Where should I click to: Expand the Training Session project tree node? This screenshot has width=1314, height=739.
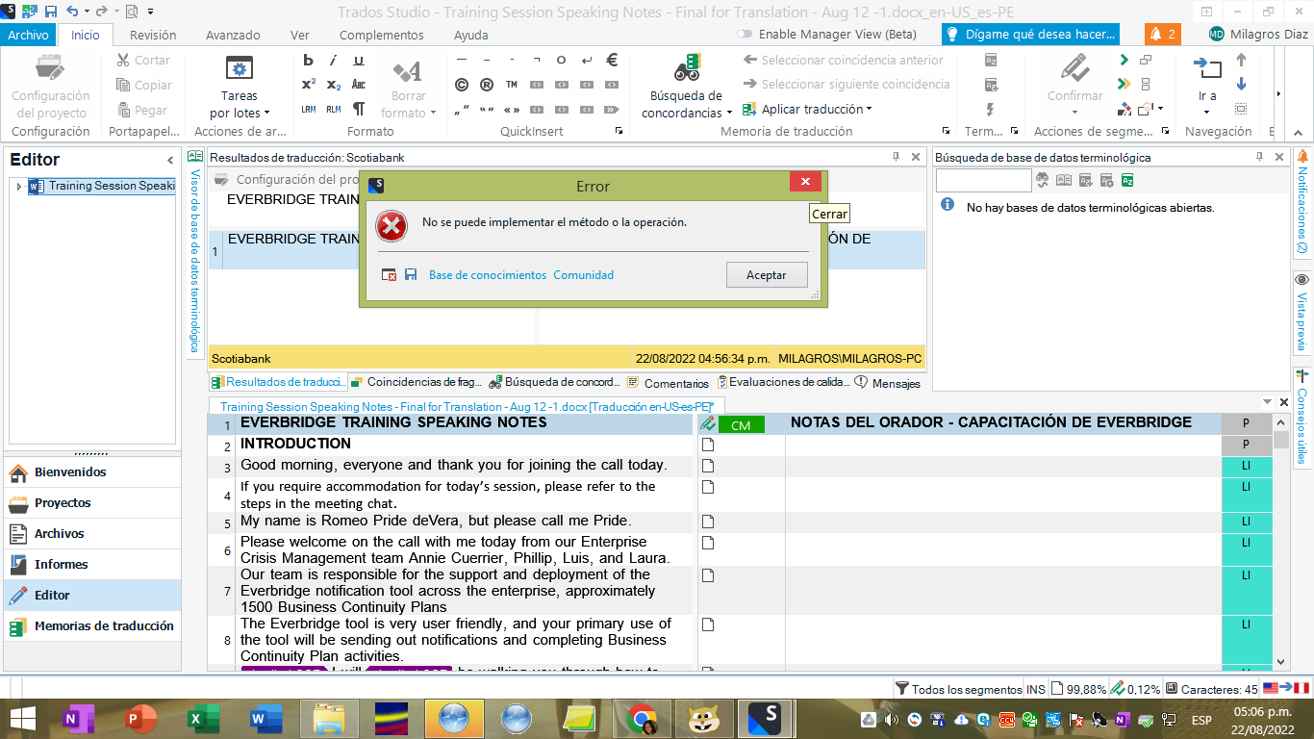point(19,186)
